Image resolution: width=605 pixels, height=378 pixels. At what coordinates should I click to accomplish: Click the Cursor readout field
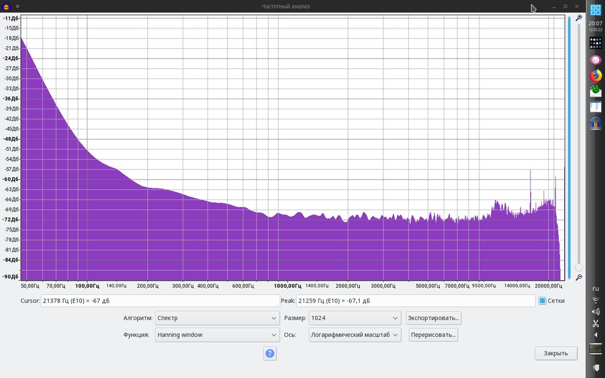click(160, 301)
